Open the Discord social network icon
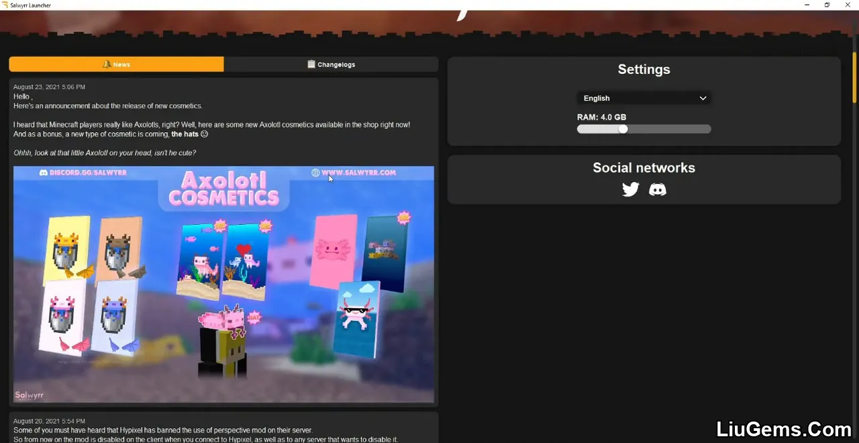Screen dimensions: 859x443 coord(658,190)
